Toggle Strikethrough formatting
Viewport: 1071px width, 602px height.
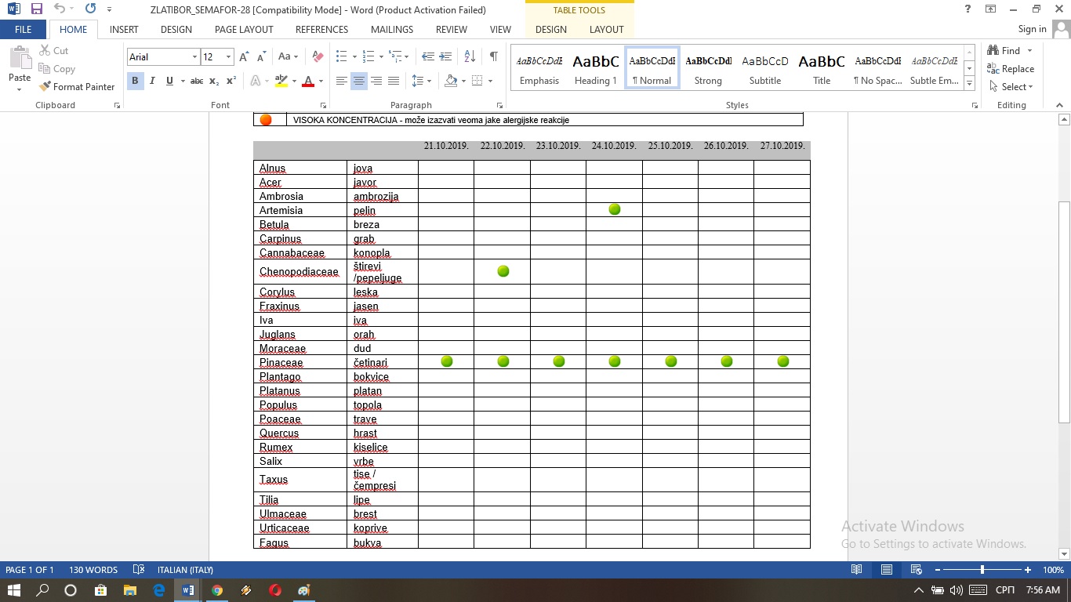pyautogui.click(x=197, y=81)
